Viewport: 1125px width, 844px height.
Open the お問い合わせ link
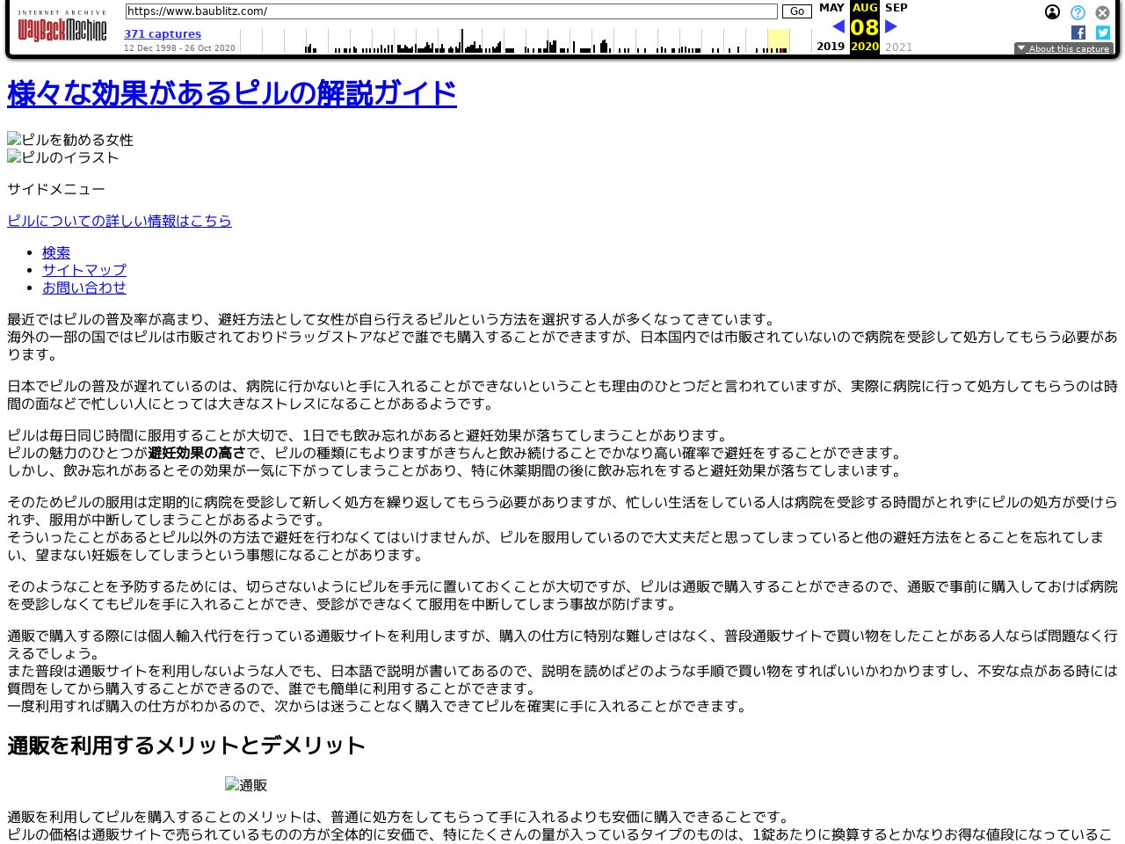[84, 287]
